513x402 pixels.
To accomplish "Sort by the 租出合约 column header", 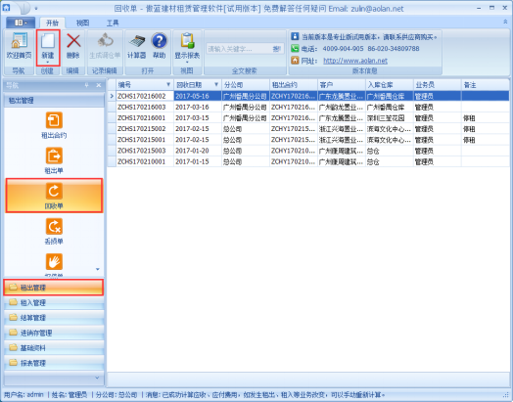I will coord(294,85).
